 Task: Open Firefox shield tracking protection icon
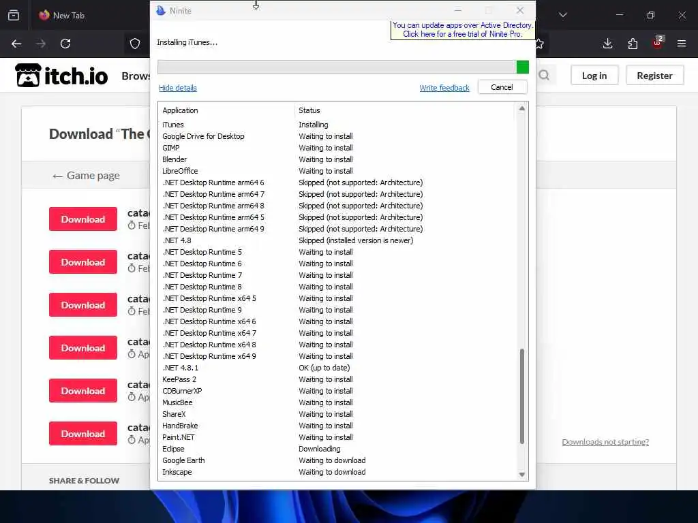click(x=135, y=44)
